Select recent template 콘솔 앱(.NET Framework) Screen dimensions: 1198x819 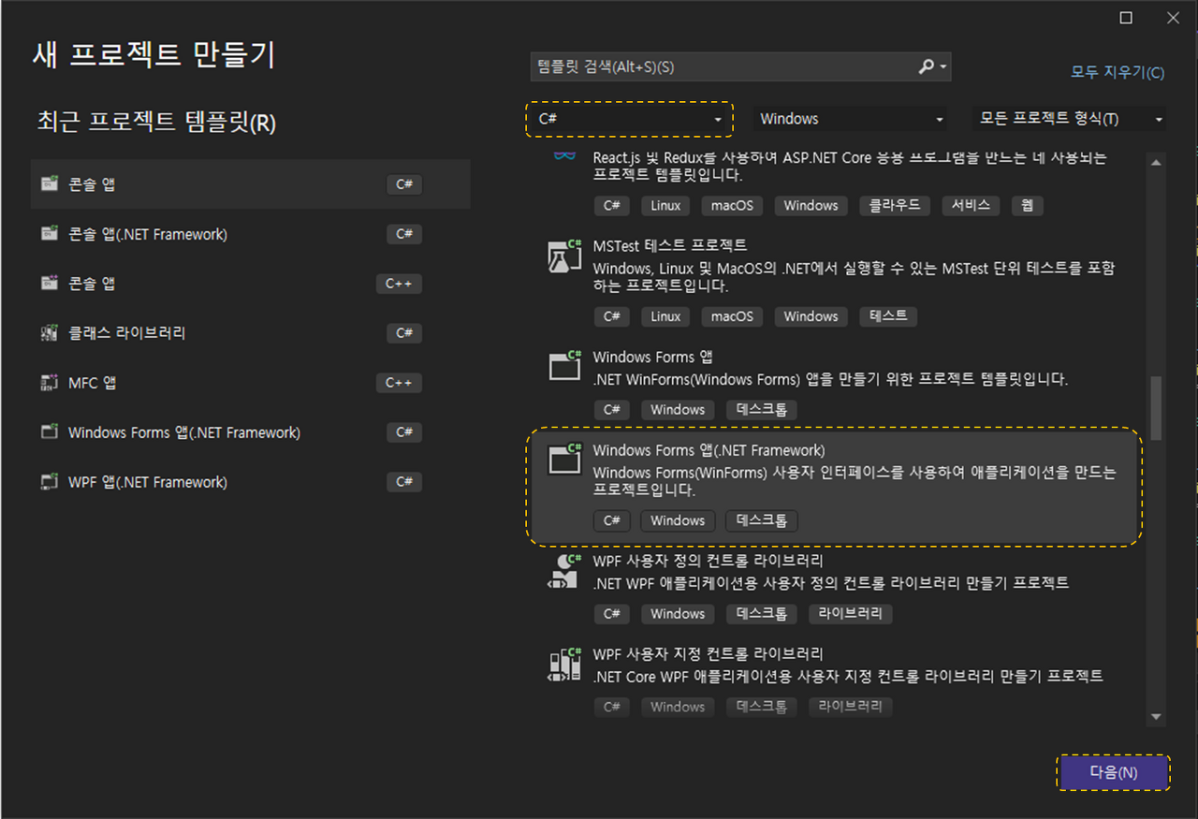point(251,234)
